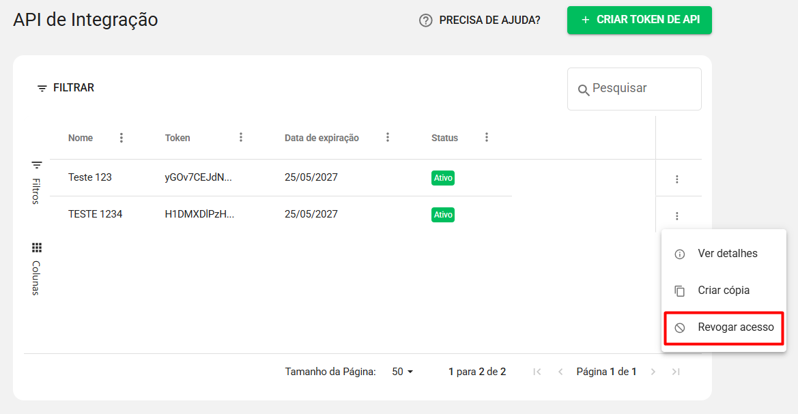Viewport: 798px width, 414px height.
Task: Choose Criar cópia from context menu
Action: pos(724,291)
